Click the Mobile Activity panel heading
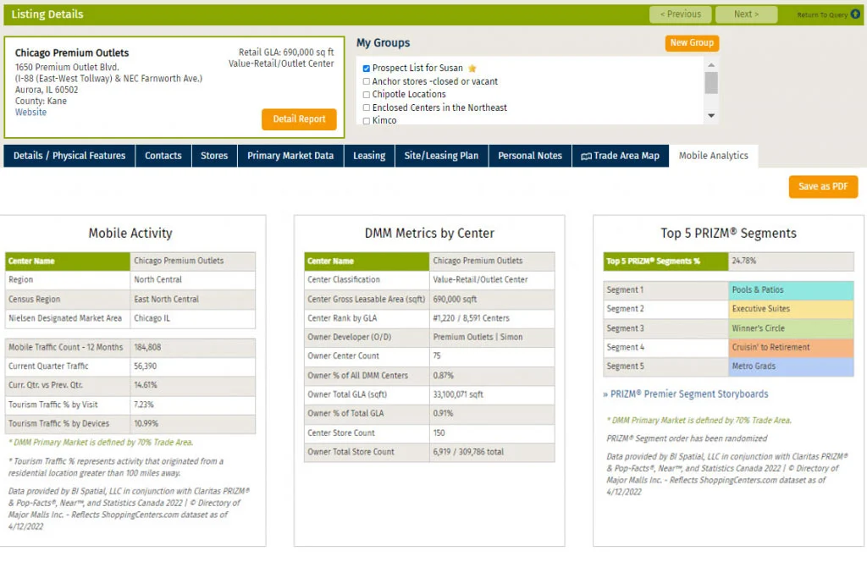 130,234
